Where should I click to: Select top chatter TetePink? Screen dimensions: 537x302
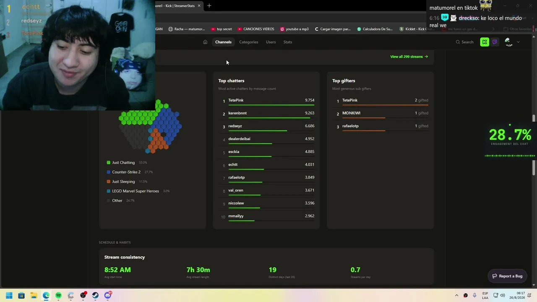(x=236, y=100)
